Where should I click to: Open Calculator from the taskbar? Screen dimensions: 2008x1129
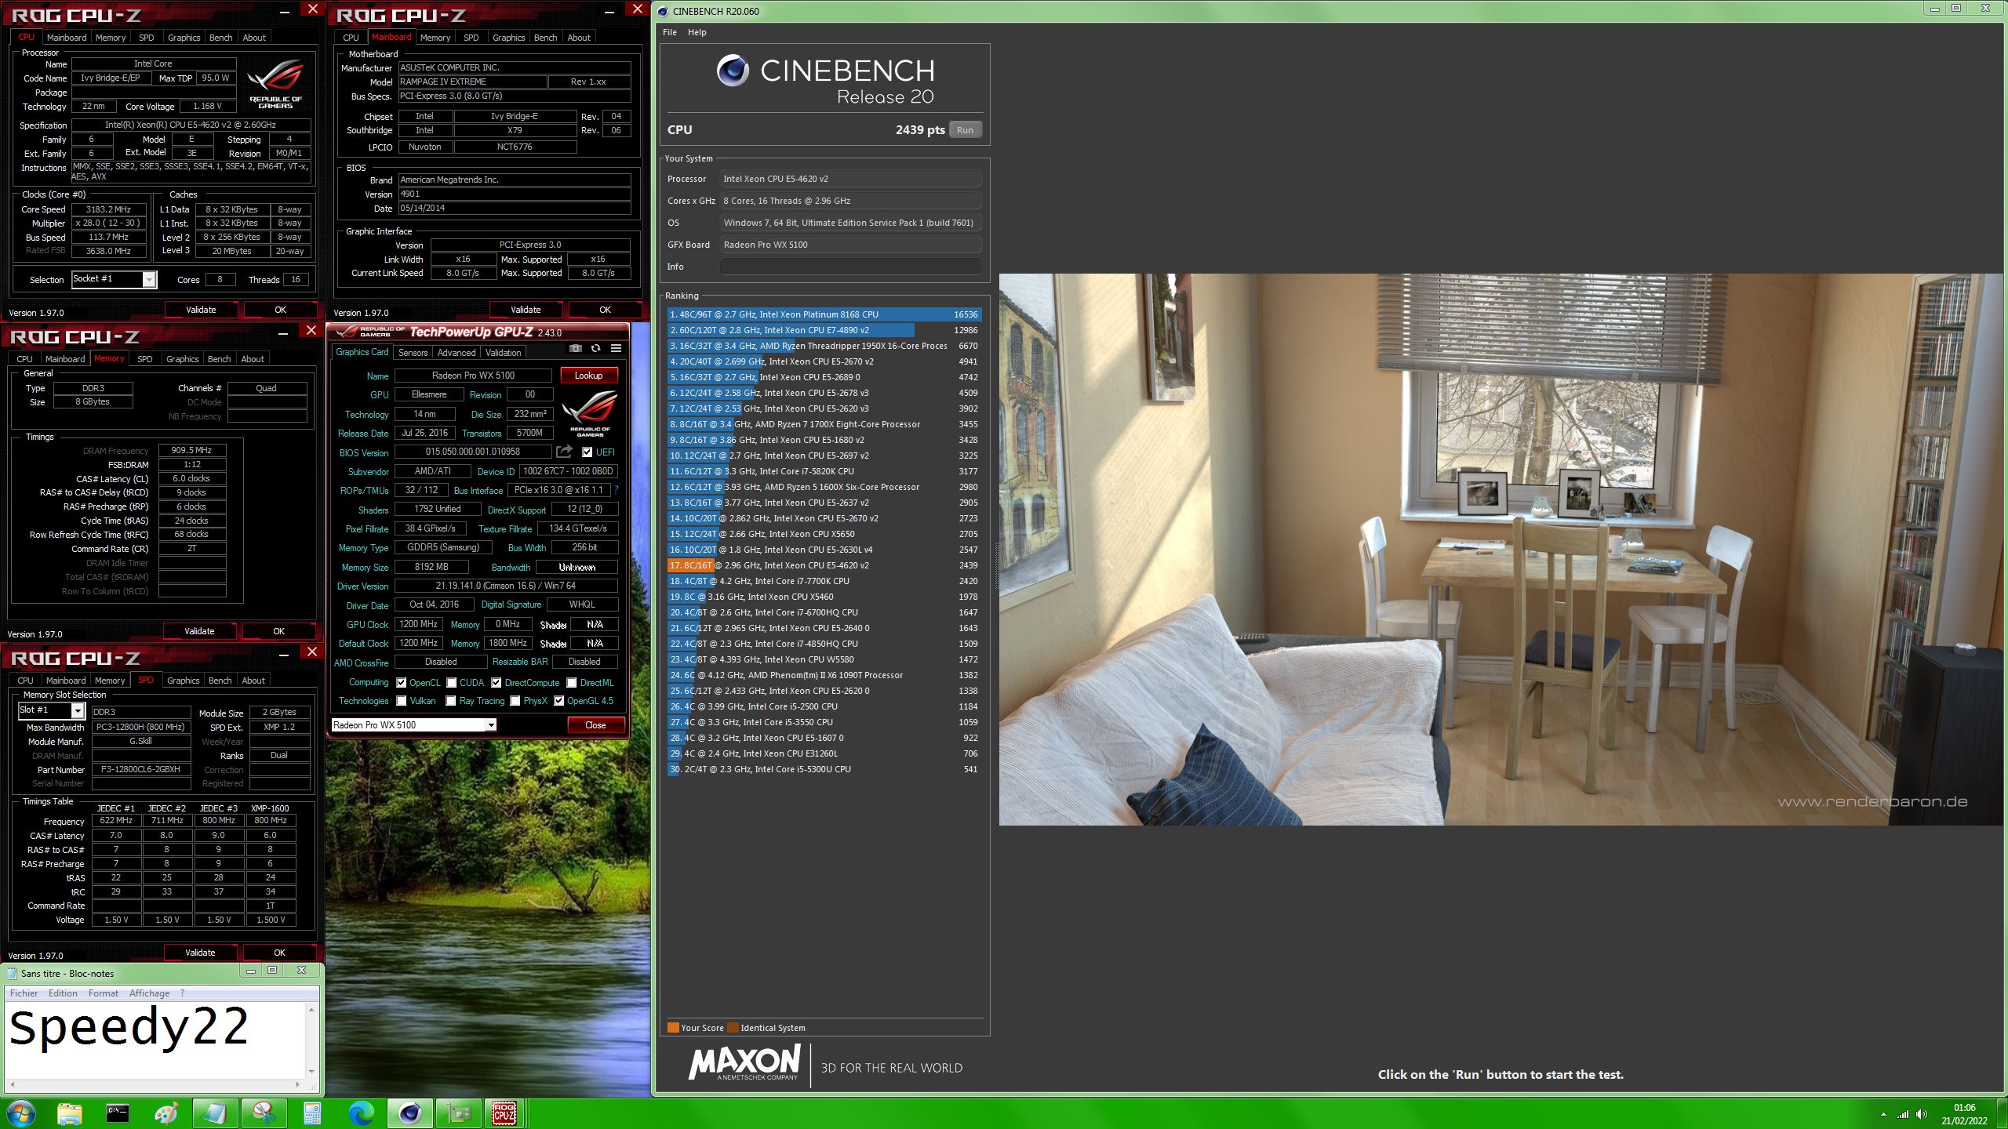point(312,1113)
